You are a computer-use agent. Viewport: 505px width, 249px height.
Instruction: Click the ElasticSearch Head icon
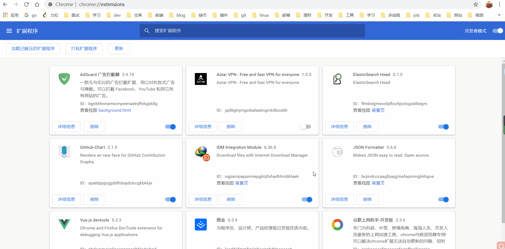(337, 79)
